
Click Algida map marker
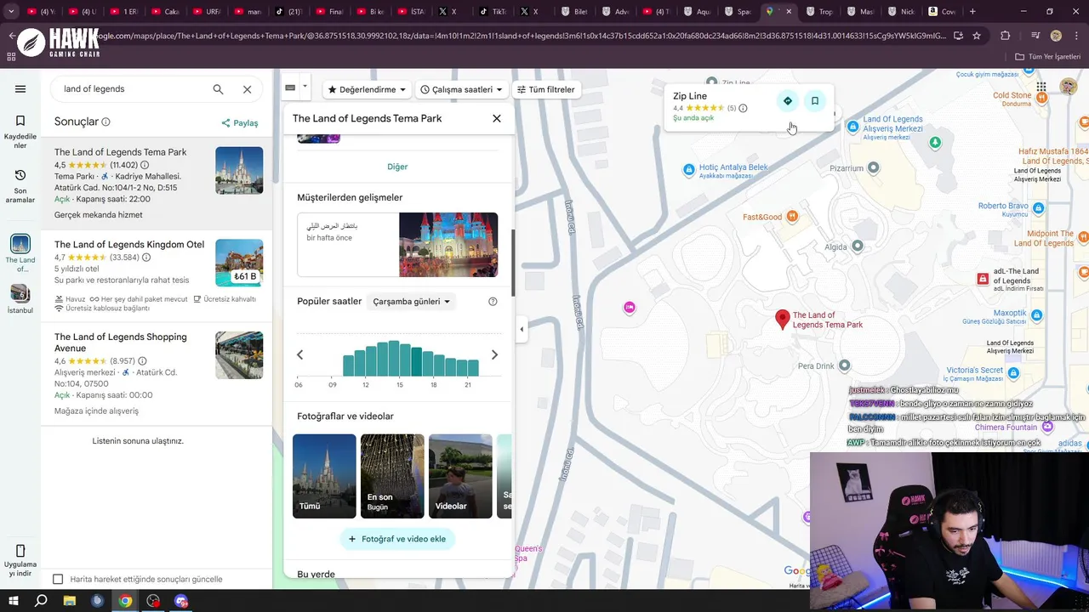[x=857, y=246]
